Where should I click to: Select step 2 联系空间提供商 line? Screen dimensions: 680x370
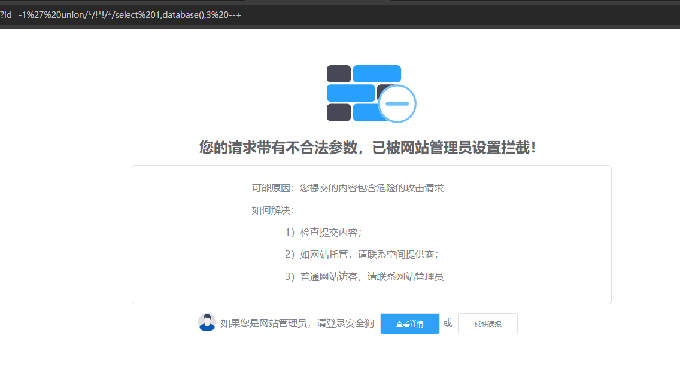coord(362,255)
